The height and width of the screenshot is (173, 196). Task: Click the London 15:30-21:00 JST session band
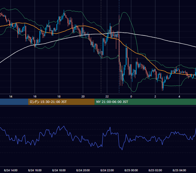click(61, 102)
